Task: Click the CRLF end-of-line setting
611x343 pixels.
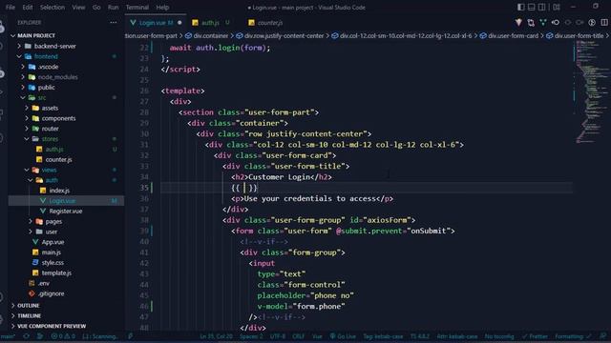Action: coord(299,336)
